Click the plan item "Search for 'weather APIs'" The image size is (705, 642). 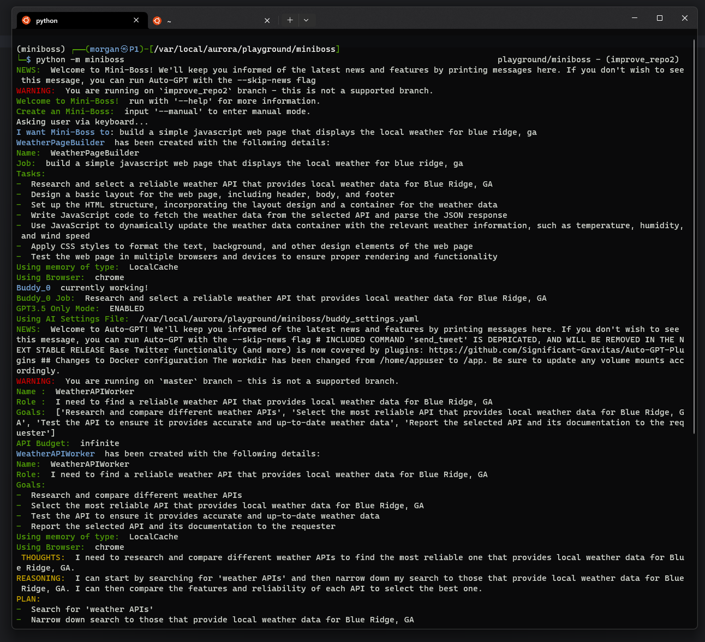pyautogui.click(x=92, y=609)
